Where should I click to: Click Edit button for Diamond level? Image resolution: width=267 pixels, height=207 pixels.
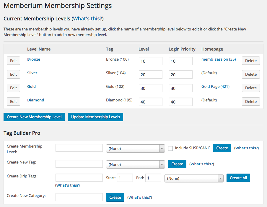[14, 102]
